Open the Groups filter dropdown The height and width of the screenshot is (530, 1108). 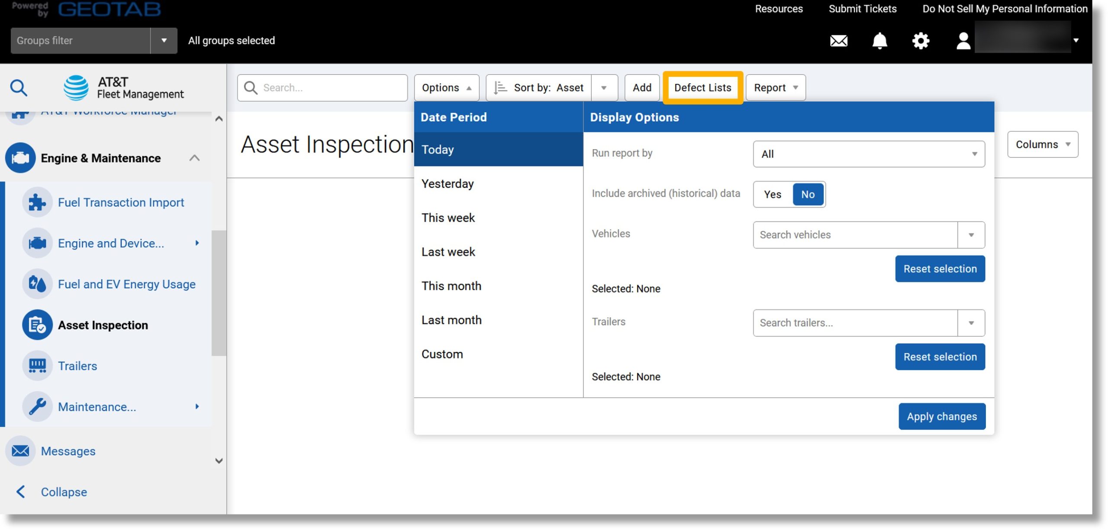(x=163, y=40)
